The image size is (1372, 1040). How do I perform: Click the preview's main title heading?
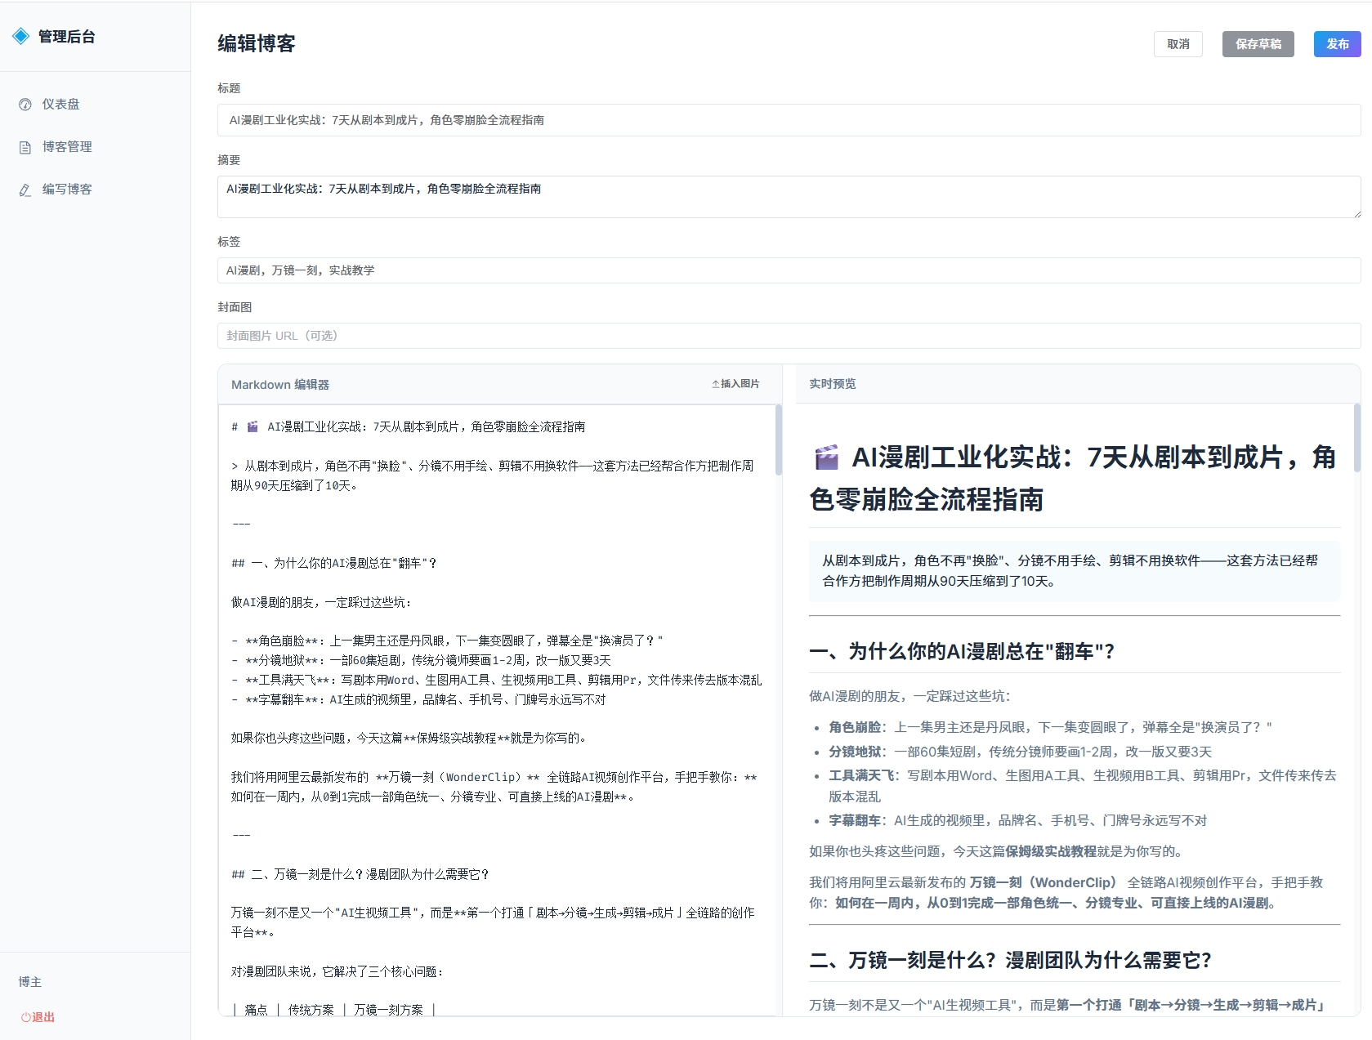pyautogui.click(x=1074, y=478)
